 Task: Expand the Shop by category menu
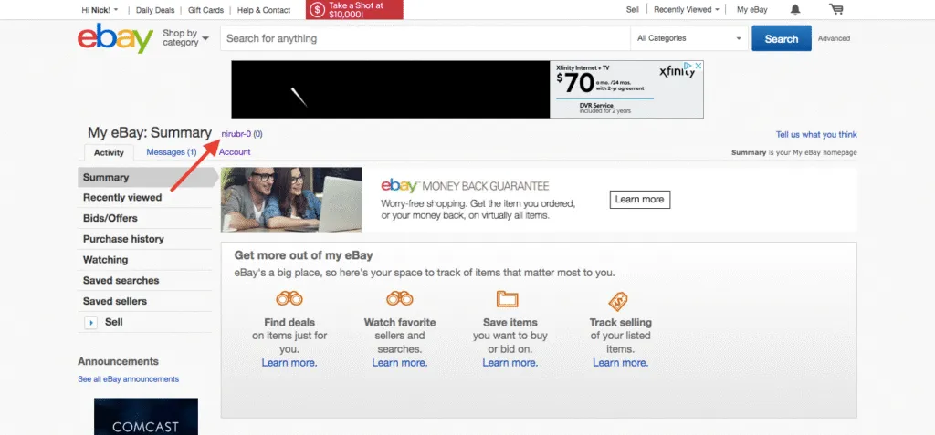(x=185, y=38)
